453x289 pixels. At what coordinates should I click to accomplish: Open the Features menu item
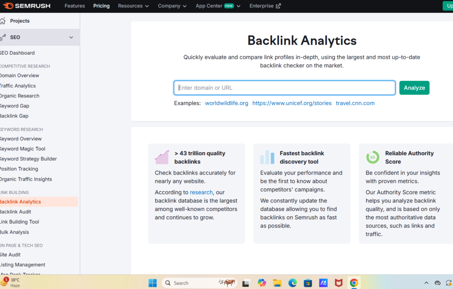(74, 6)
